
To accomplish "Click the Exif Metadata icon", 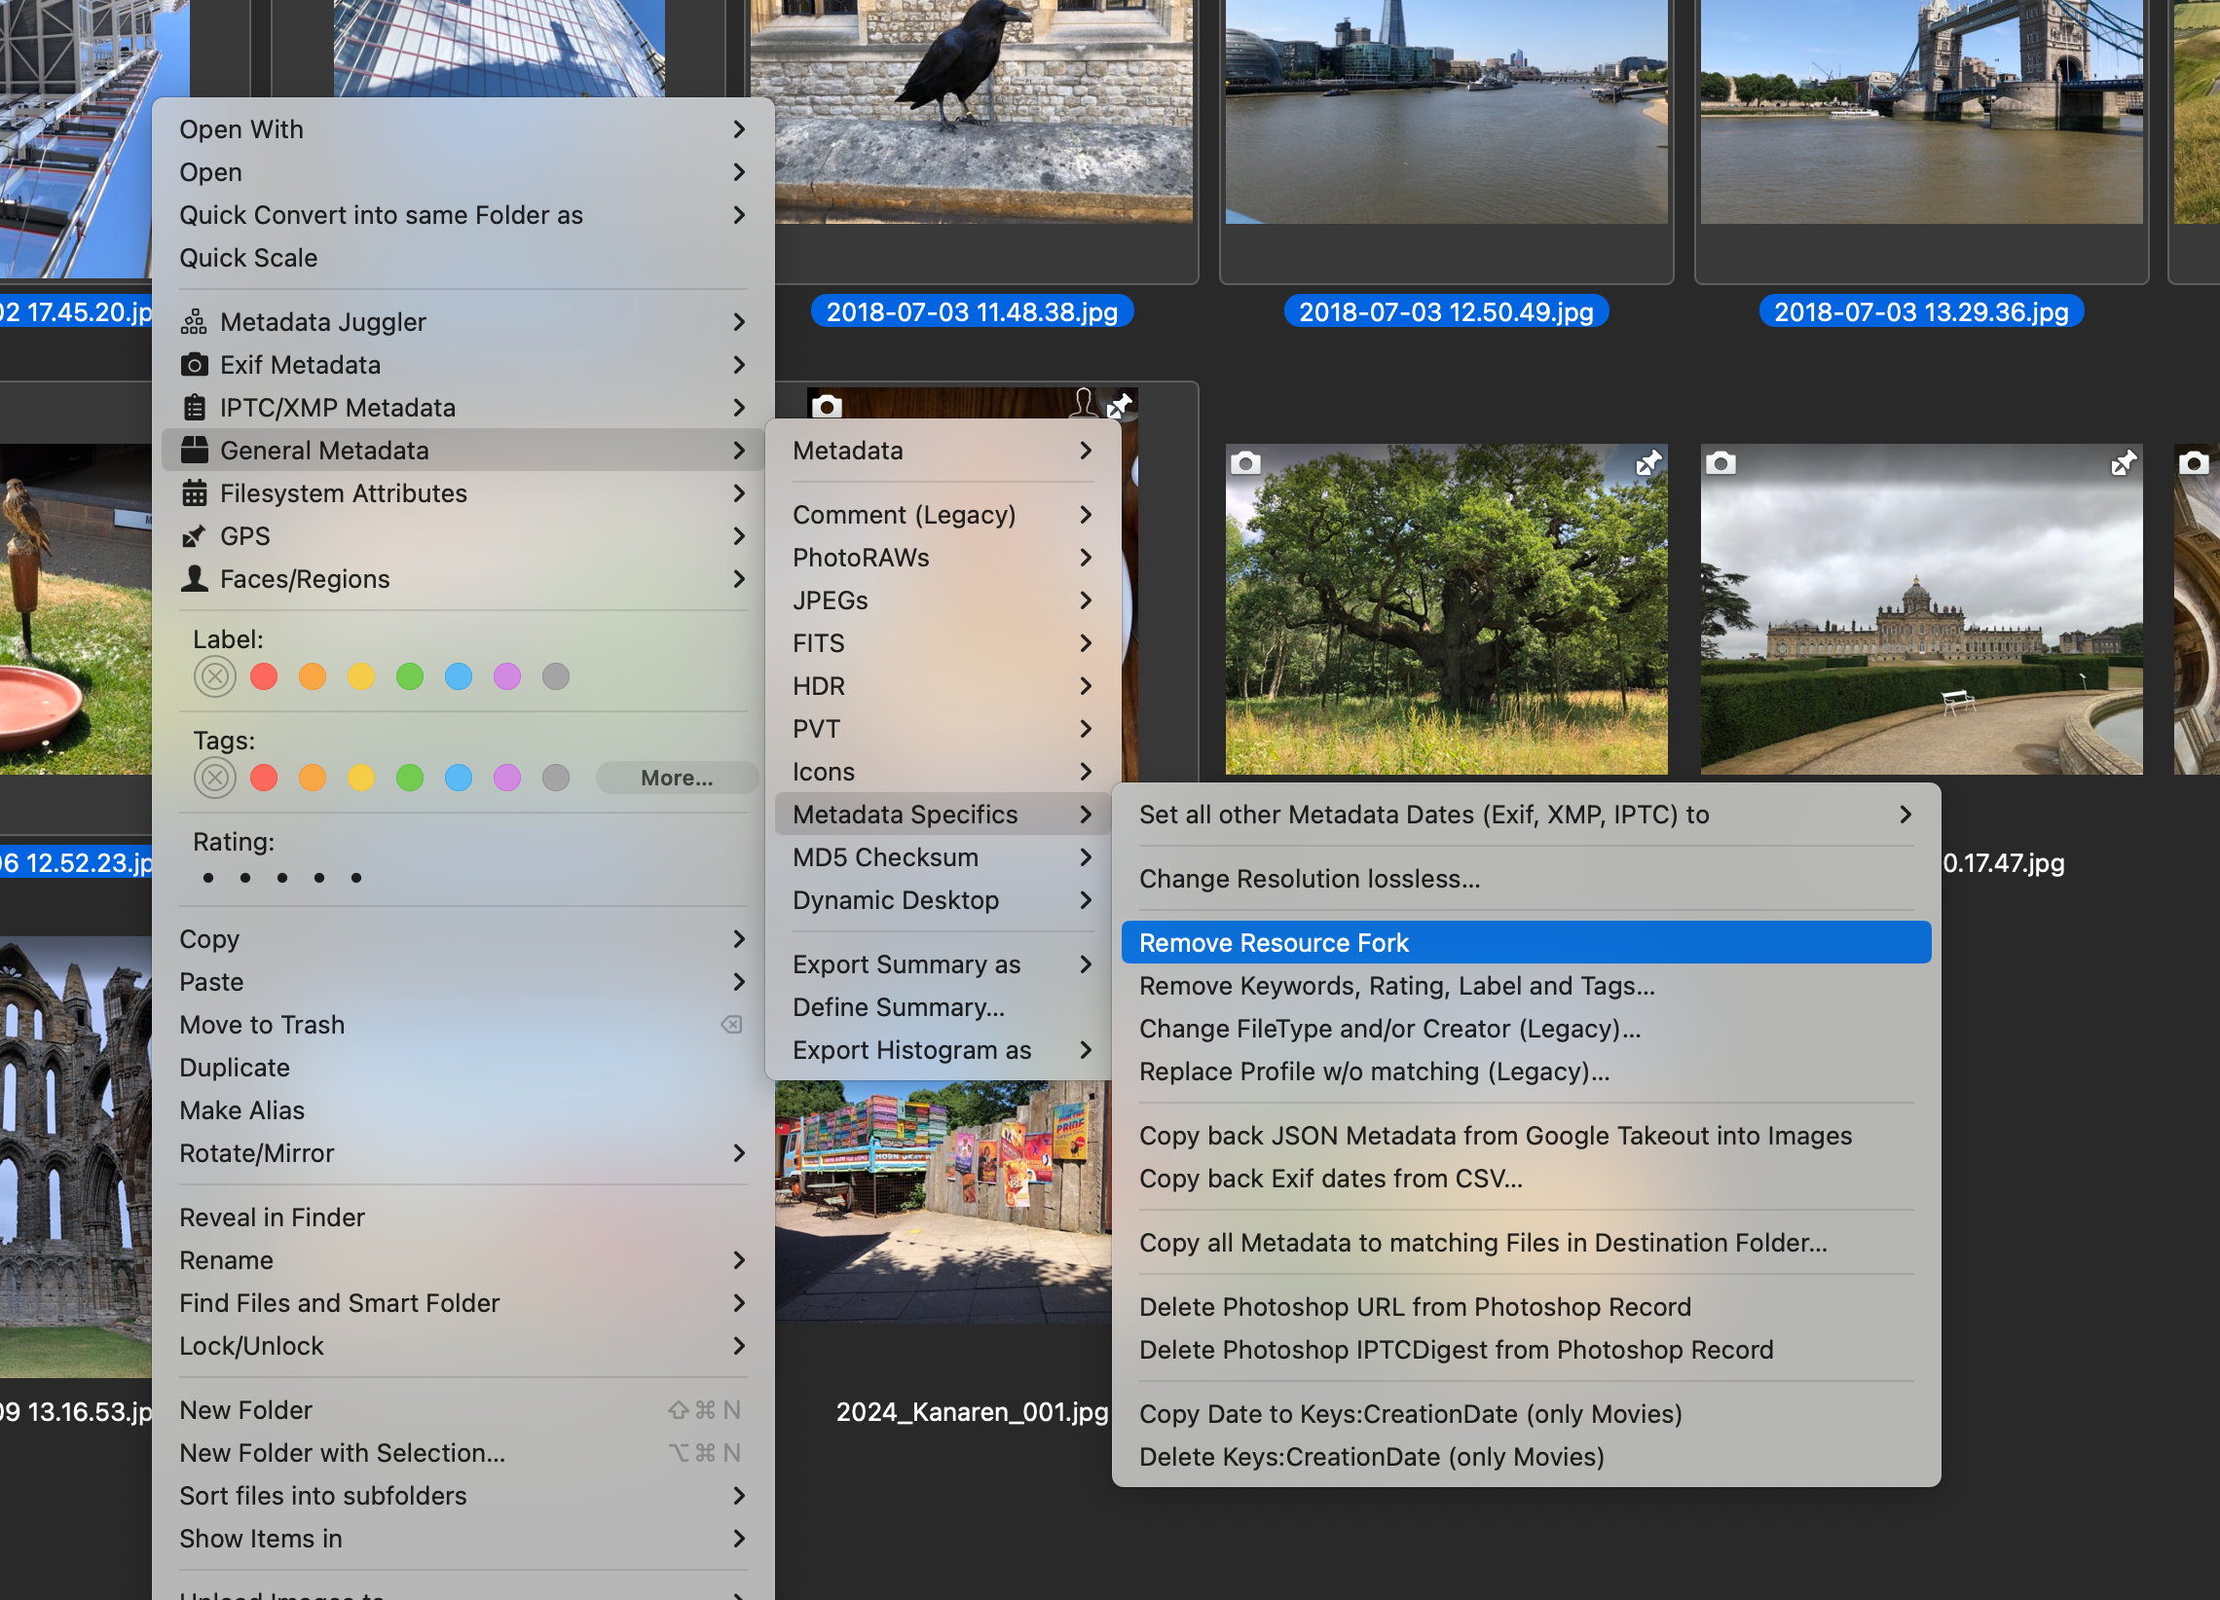I will coord(193,363).
